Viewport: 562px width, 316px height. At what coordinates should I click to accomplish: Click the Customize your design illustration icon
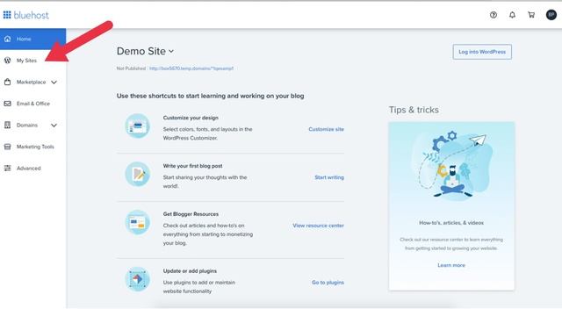pos(137,126)
